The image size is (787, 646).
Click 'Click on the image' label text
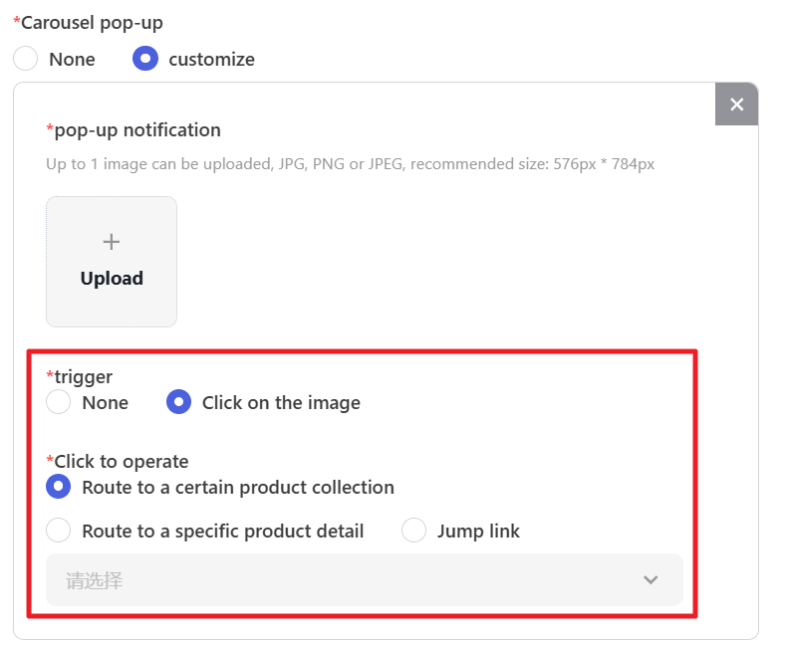pyautogui.click(x=281, y=403)
